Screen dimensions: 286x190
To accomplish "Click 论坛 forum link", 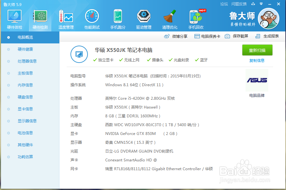I will click(x=224, y=4).
